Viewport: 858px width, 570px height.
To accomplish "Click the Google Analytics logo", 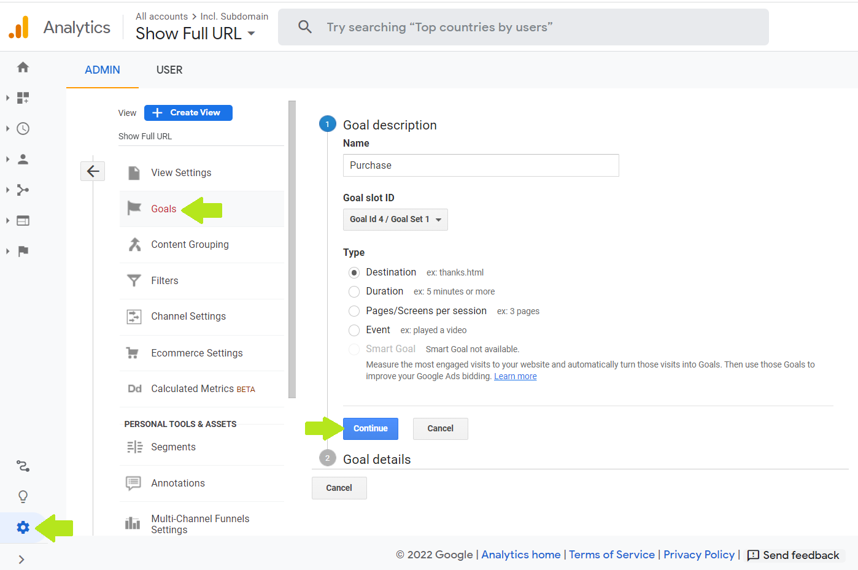I will (x=19, y=27).
